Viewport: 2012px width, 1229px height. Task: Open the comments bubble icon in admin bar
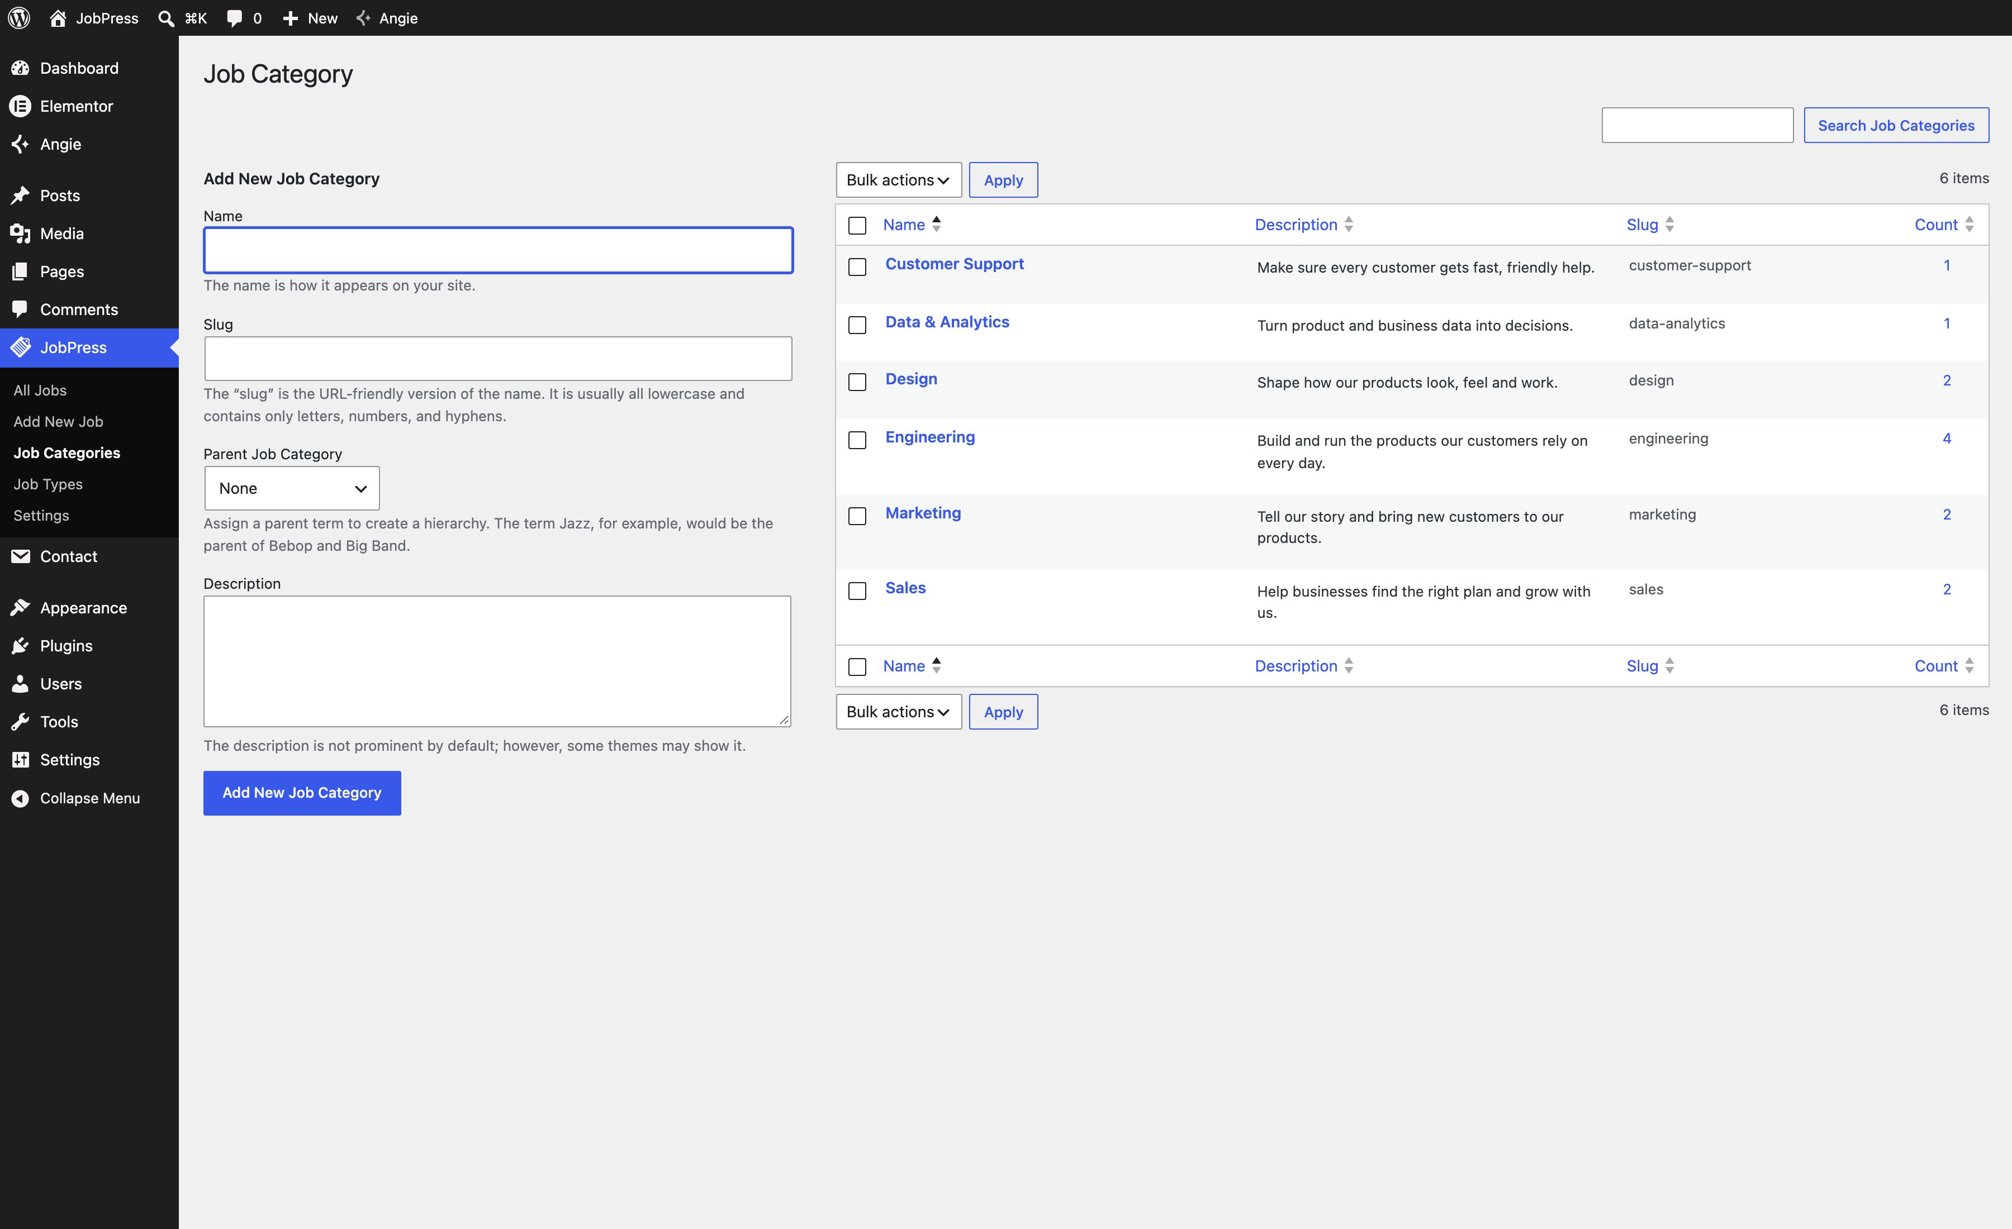234,18
